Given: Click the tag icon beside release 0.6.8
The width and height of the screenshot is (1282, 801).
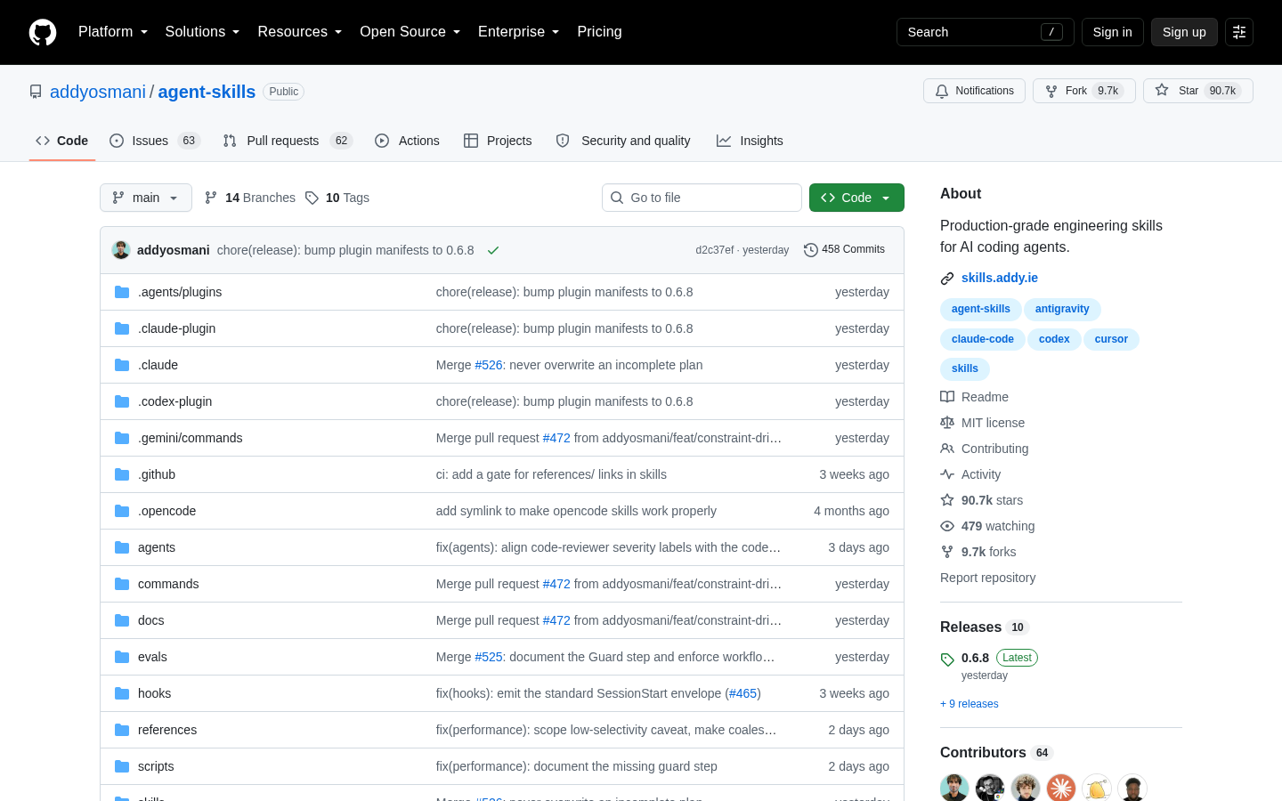Looking at the screenshot, I should pos(947,659).
